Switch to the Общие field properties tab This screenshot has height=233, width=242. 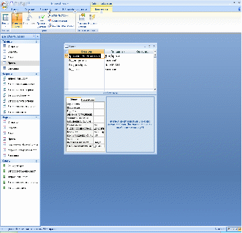(x=73, y=100)
